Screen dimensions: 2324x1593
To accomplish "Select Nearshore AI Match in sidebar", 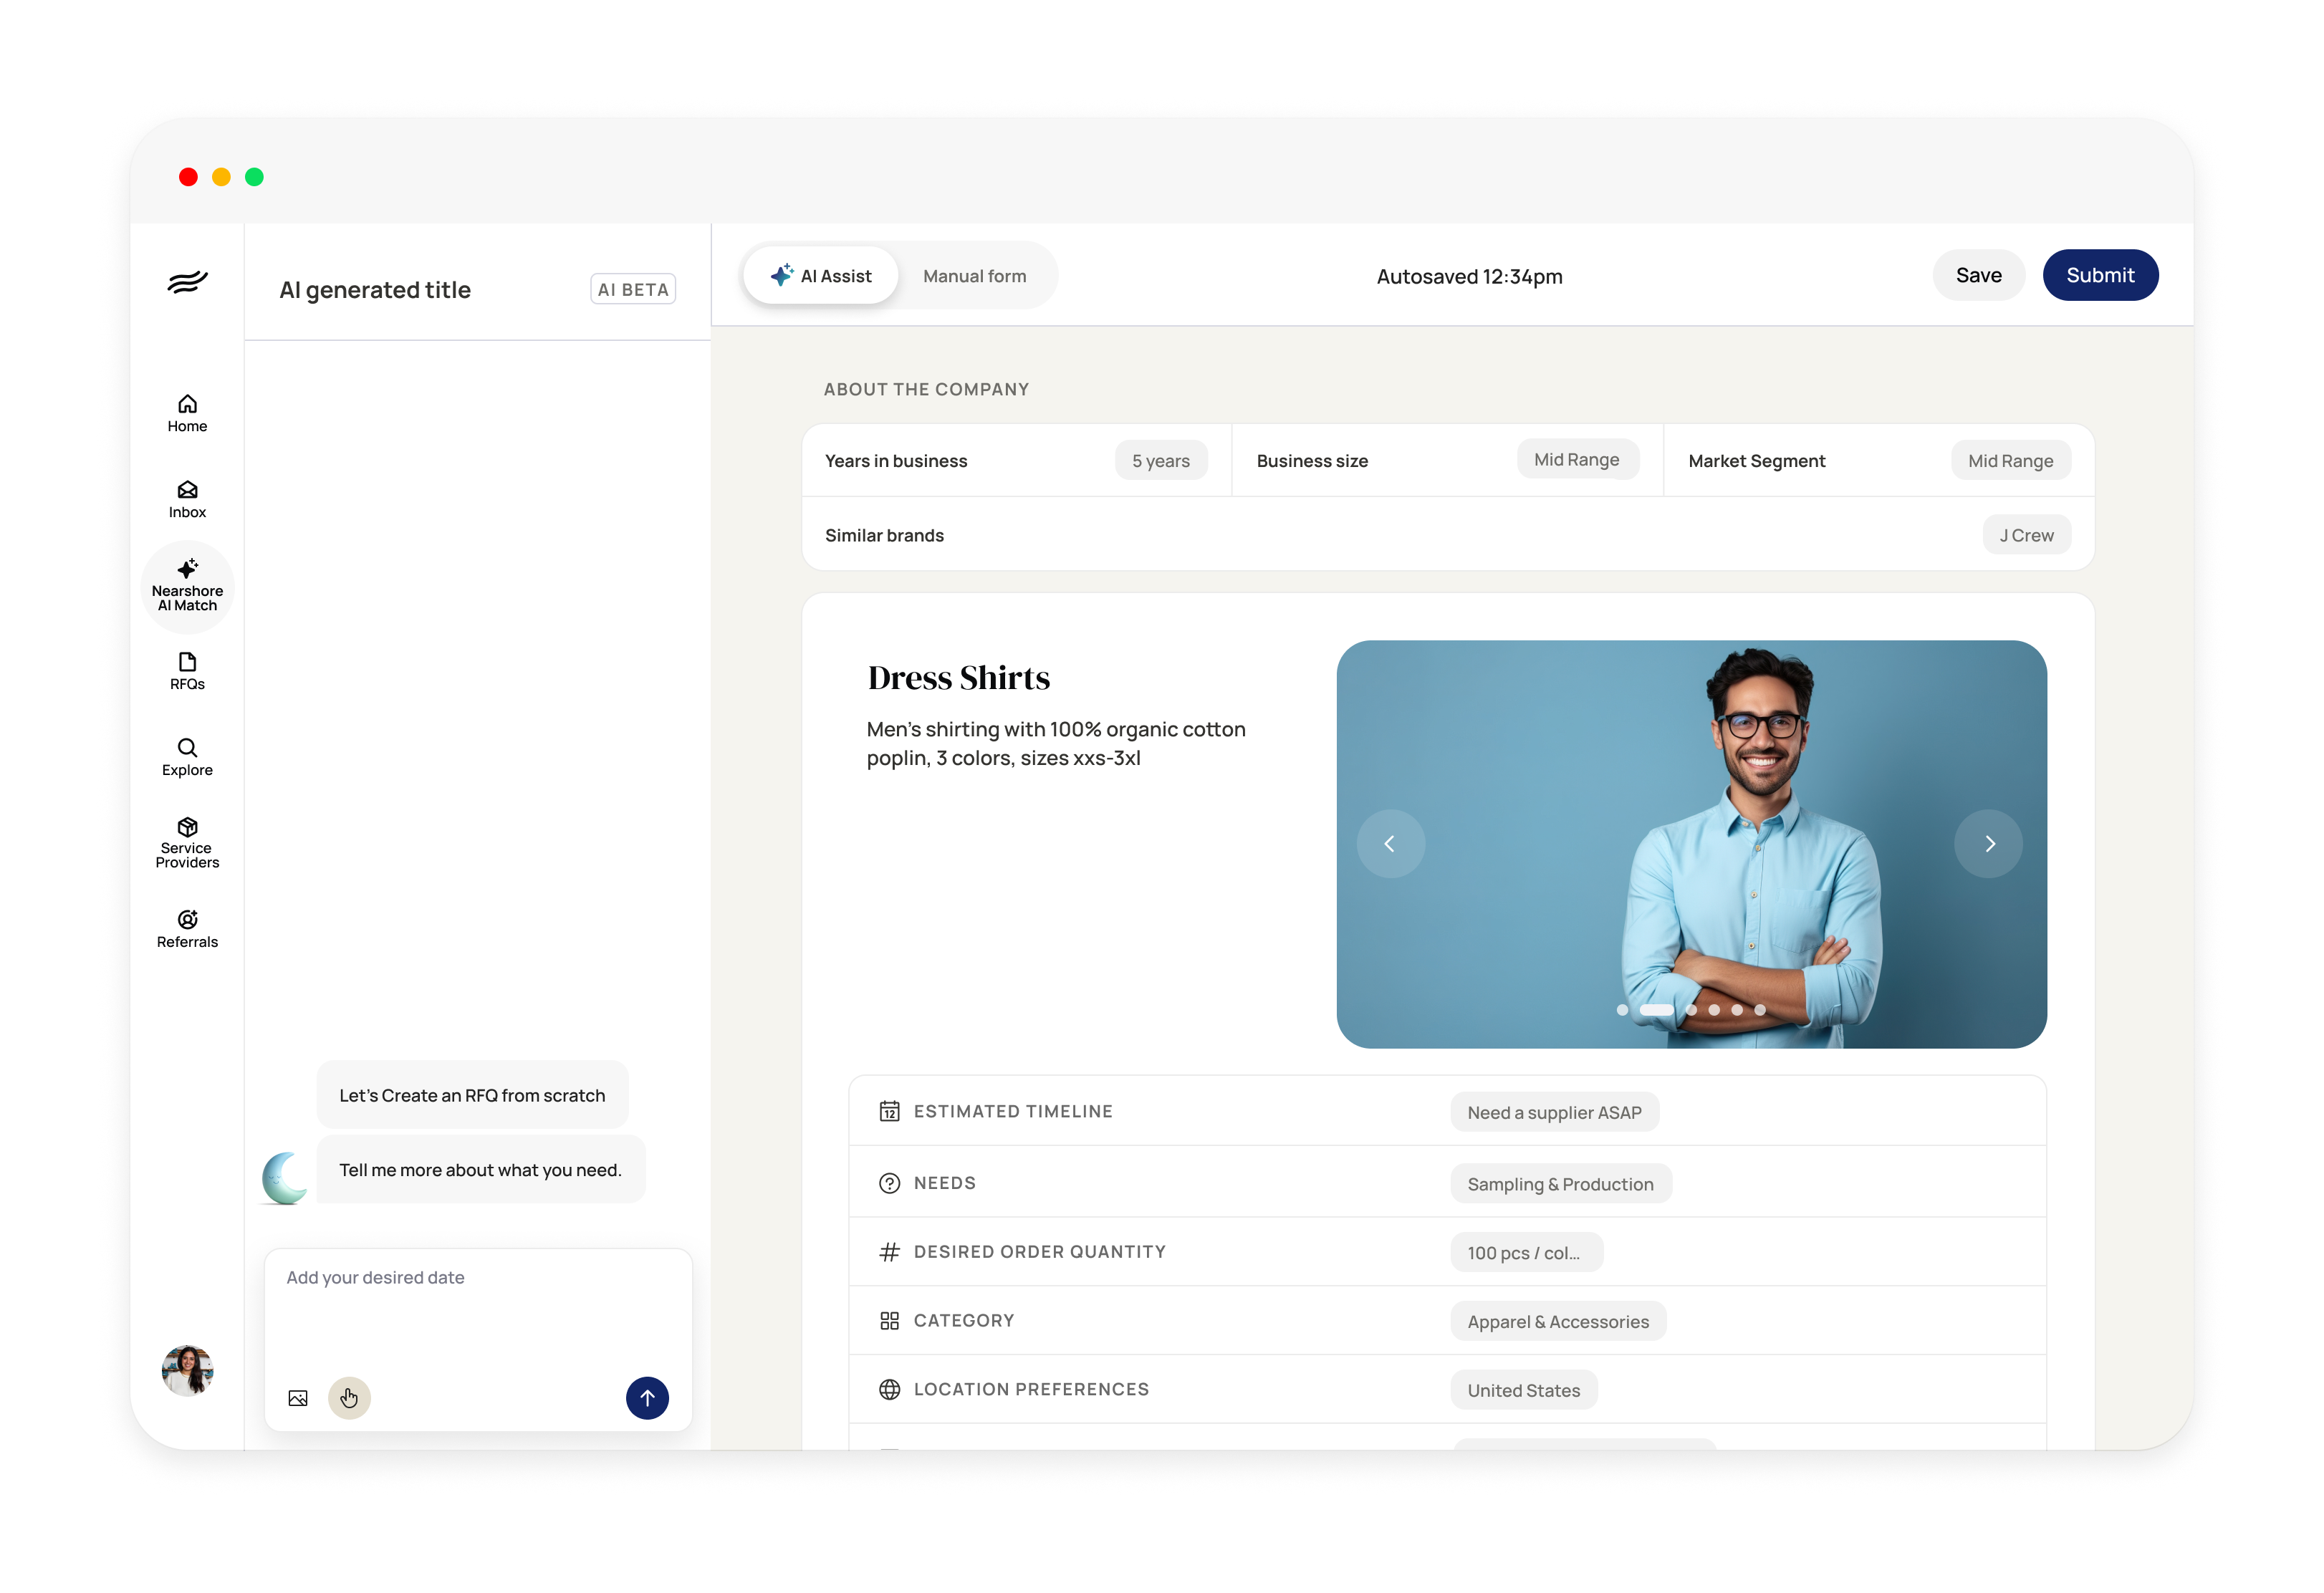I will tap(187, 587).
